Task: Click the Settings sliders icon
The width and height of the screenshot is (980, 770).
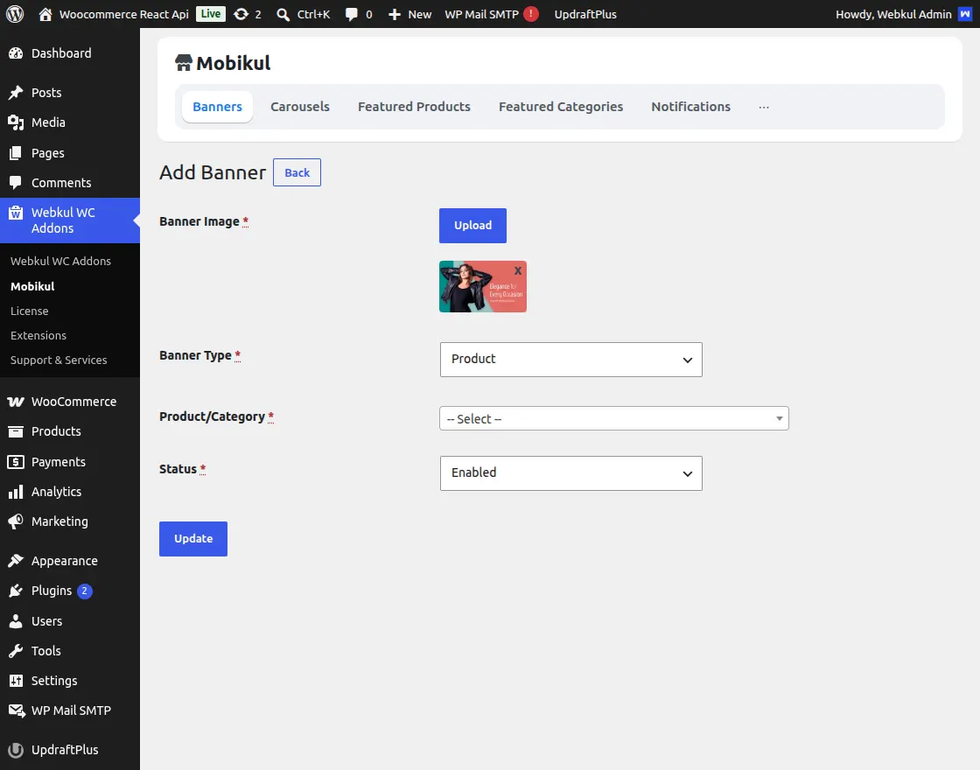Action: pos(16,681)
